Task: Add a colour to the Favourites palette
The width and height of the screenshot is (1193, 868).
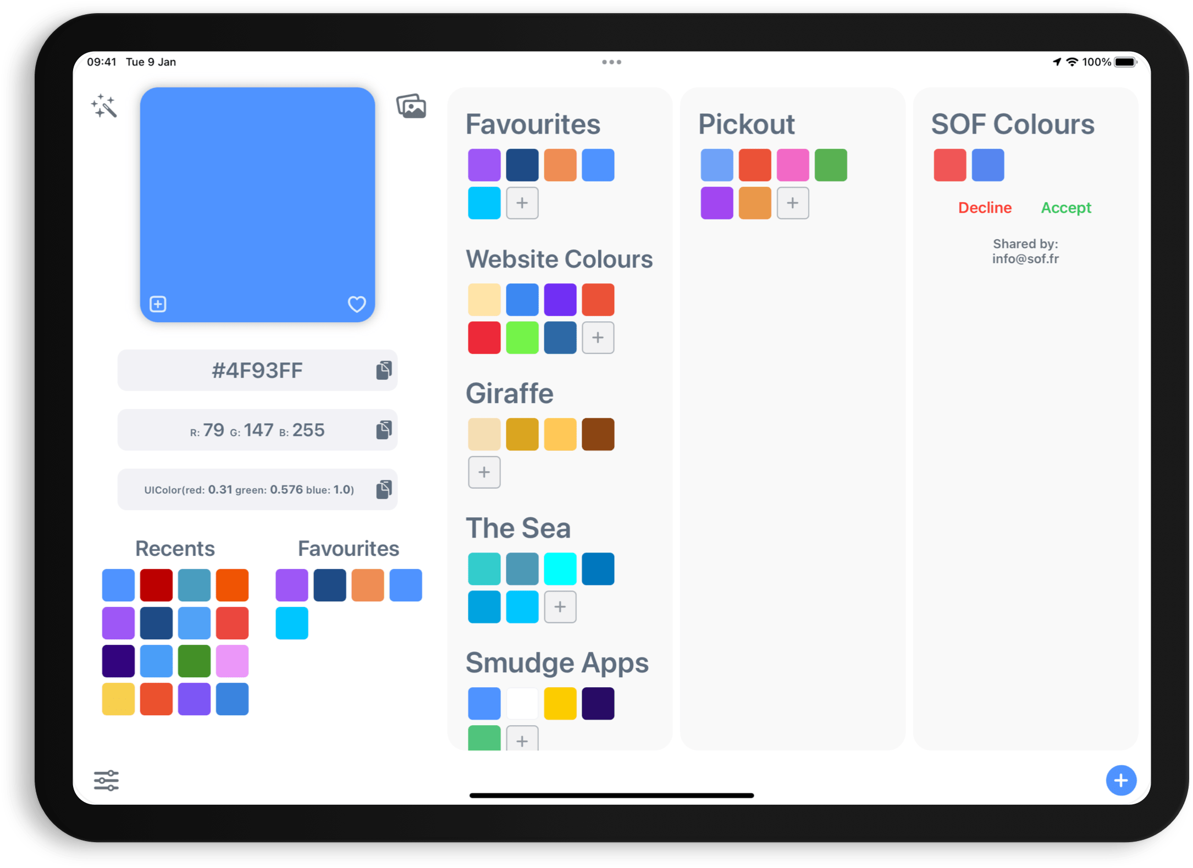Action: tap(522, 203)
